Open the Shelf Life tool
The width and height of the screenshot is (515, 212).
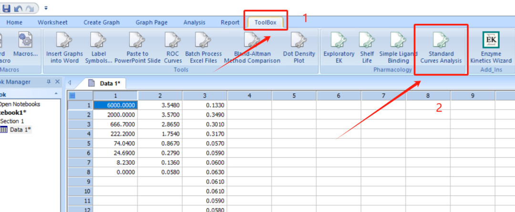[367, 48]
